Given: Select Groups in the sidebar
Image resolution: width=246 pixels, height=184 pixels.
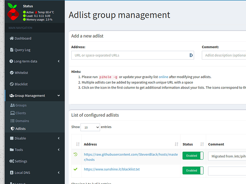Looking at the screenshot, I should point(21,105).
